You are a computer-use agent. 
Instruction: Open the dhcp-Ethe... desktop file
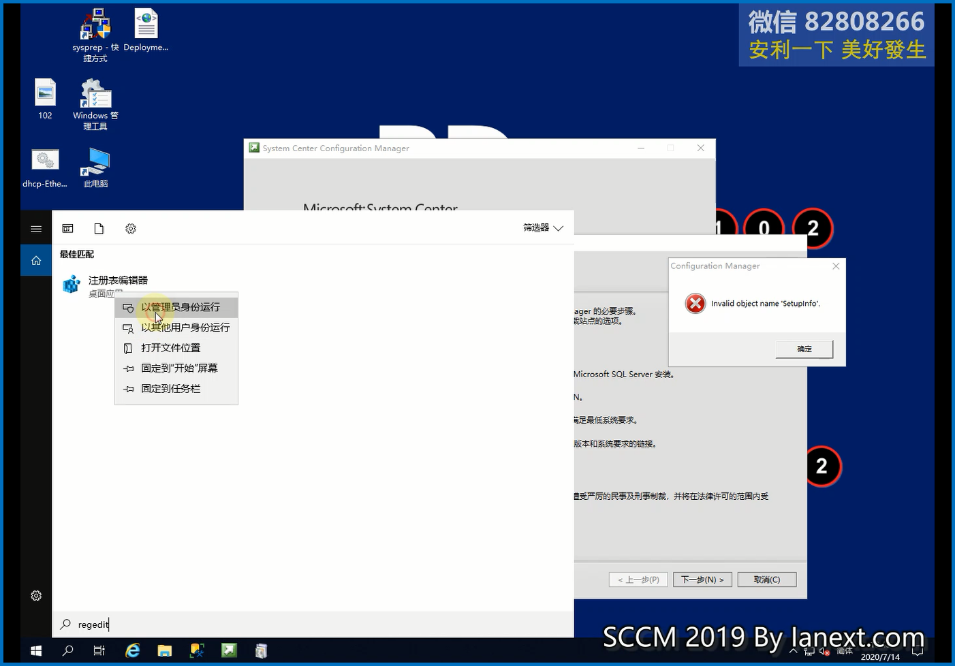coord(45,168)
